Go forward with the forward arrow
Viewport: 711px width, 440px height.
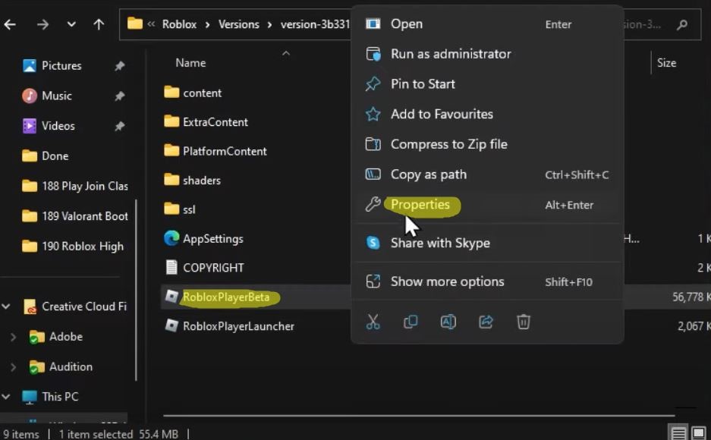click(42, 24)
